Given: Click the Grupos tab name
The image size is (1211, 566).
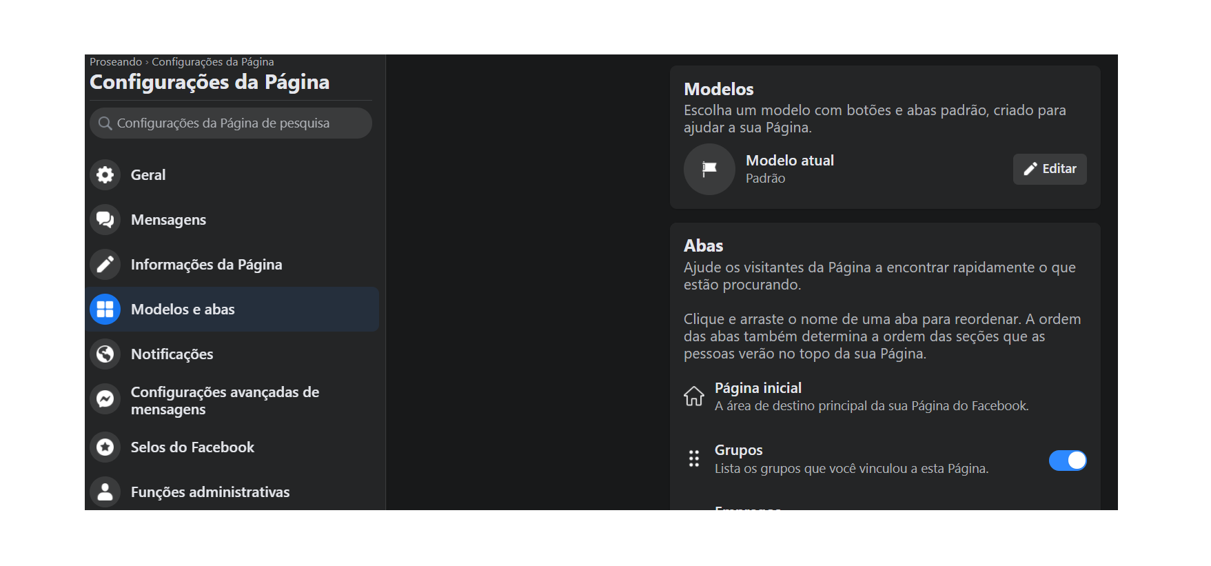Looking at the screenshot, I should (739, 450).
